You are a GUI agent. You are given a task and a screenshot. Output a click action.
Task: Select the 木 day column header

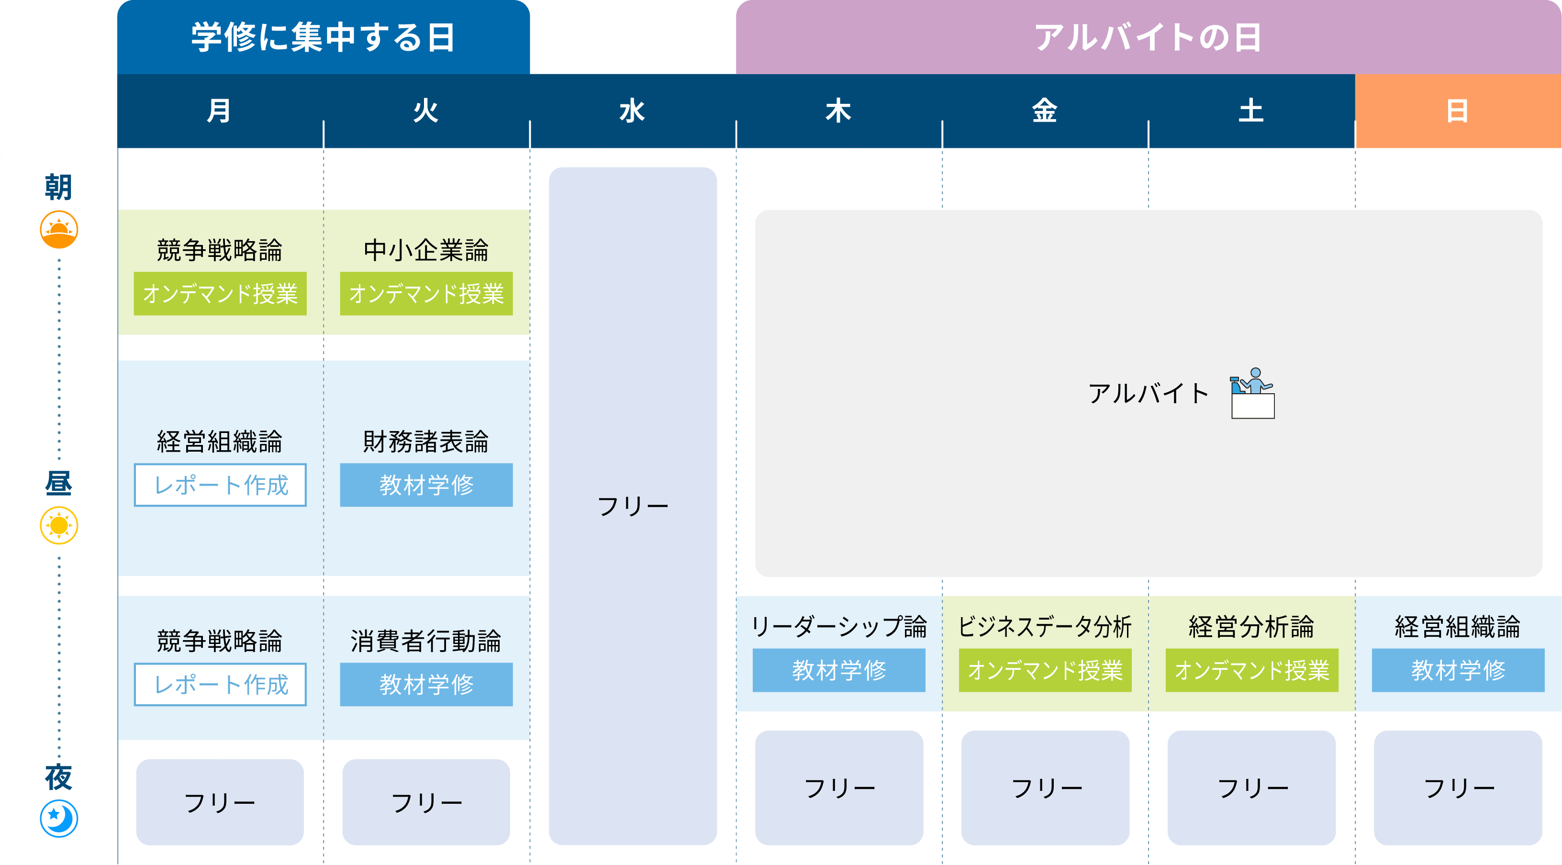pyautogui.click(x=838, y=111)
